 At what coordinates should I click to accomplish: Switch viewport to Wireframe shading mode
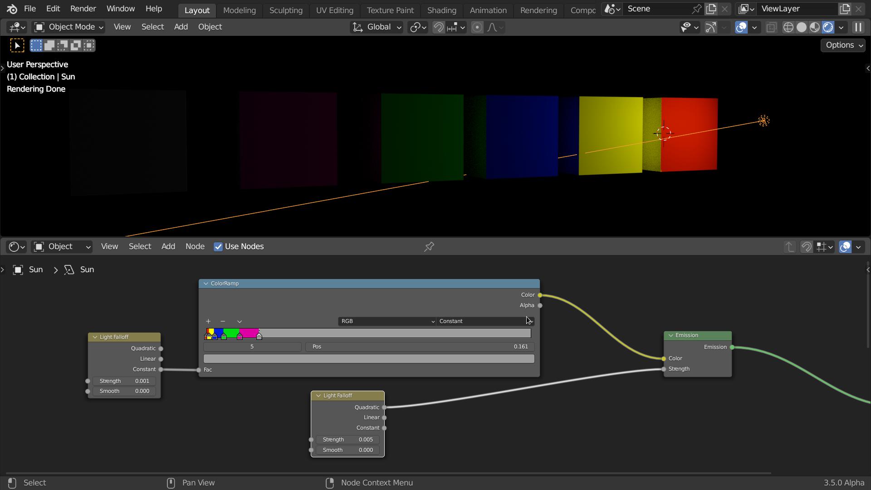(x=788, y=27)
